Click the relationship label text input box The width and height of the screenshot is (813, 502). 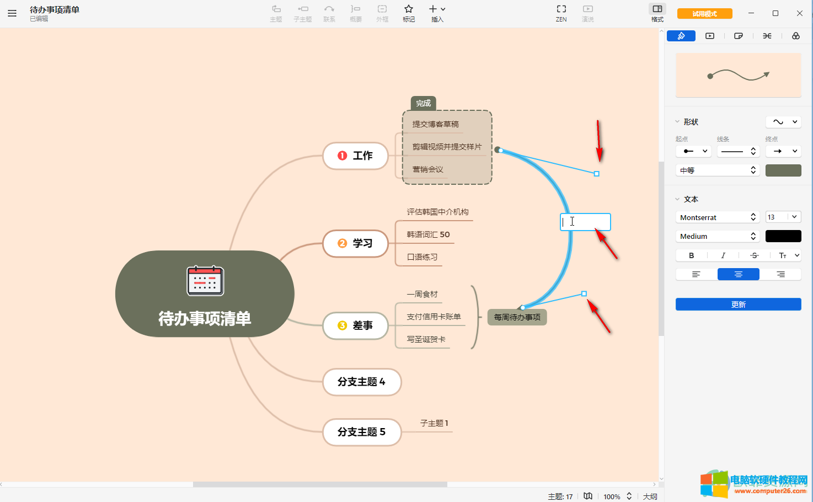(x=585, y=222)
